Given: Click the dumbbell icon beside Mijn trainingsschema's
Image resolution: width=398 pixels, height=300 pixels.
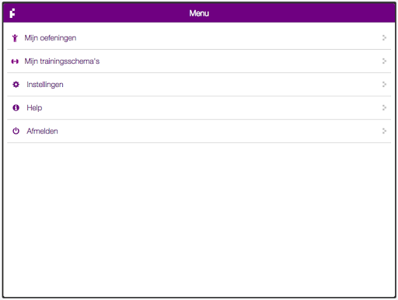Looking at the screenshot, I should pyautogui.click(x=15, y=61).
